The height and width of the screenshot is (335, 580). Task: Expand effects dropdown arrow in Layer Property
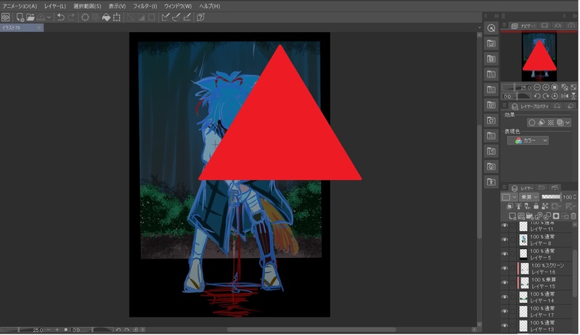point(568,123)
